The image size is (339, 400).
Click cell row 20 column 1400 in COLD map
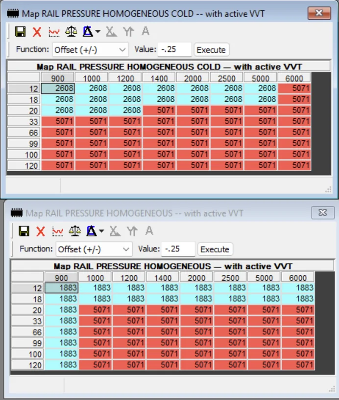(x=159, y=110)
